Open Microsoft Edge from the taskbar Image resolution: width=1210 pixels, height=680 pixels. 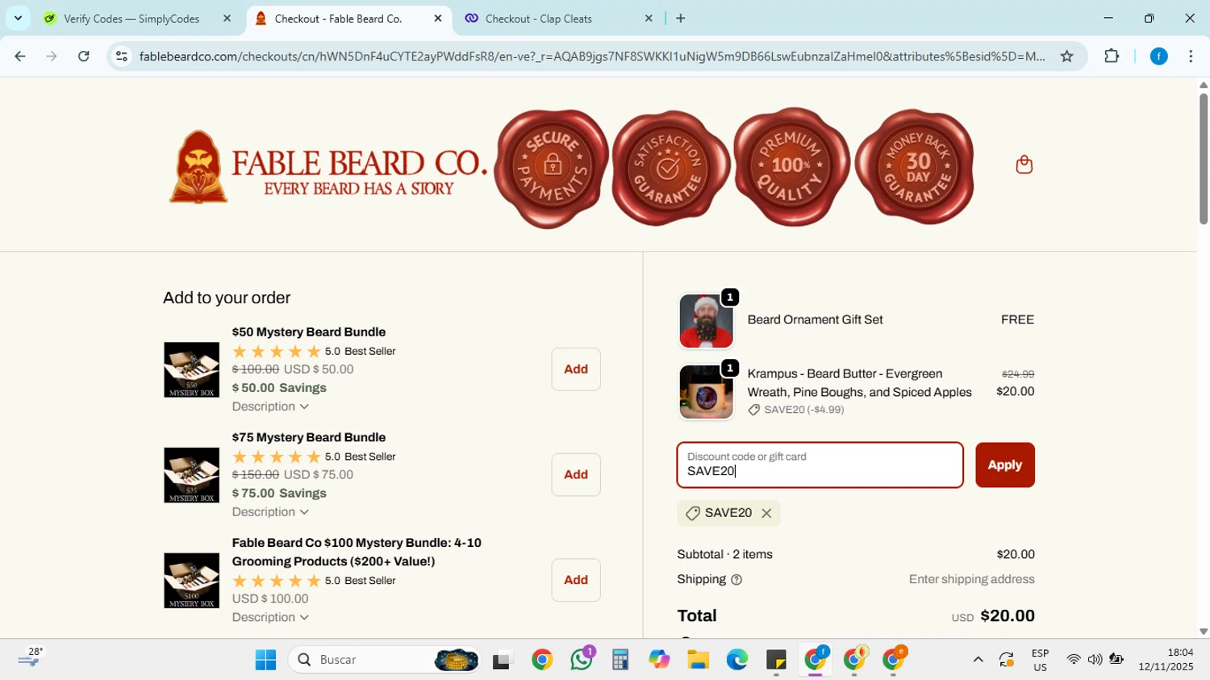tap(736, 660)
